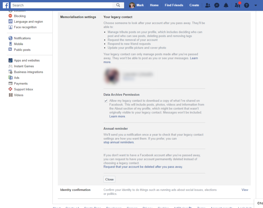This screenshot has height=208, width=263.
Task: Click the Apps and websites icon
Action: point(10,60)
